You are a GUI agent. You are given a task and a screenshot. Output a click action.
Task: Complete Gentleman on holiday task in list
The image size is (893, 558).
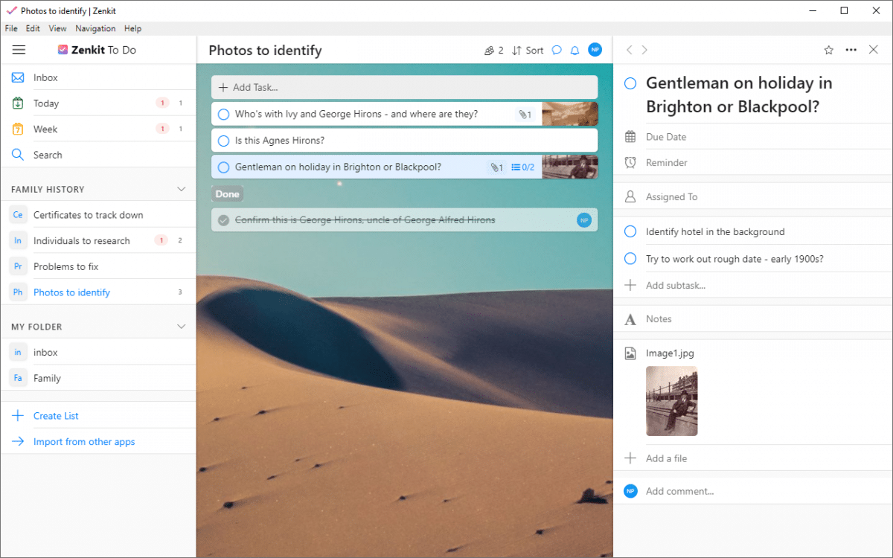click(223, 167)
